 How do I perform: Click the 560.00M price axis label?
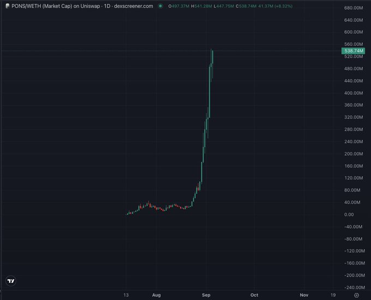pos(354,44)
